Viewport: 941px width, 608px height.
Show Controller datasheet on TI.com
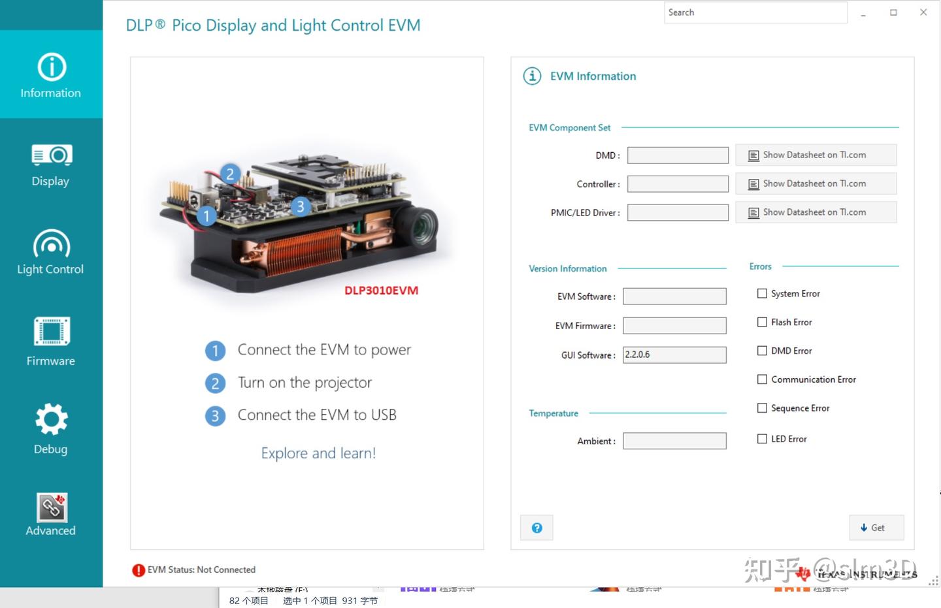tap(816, 184)
